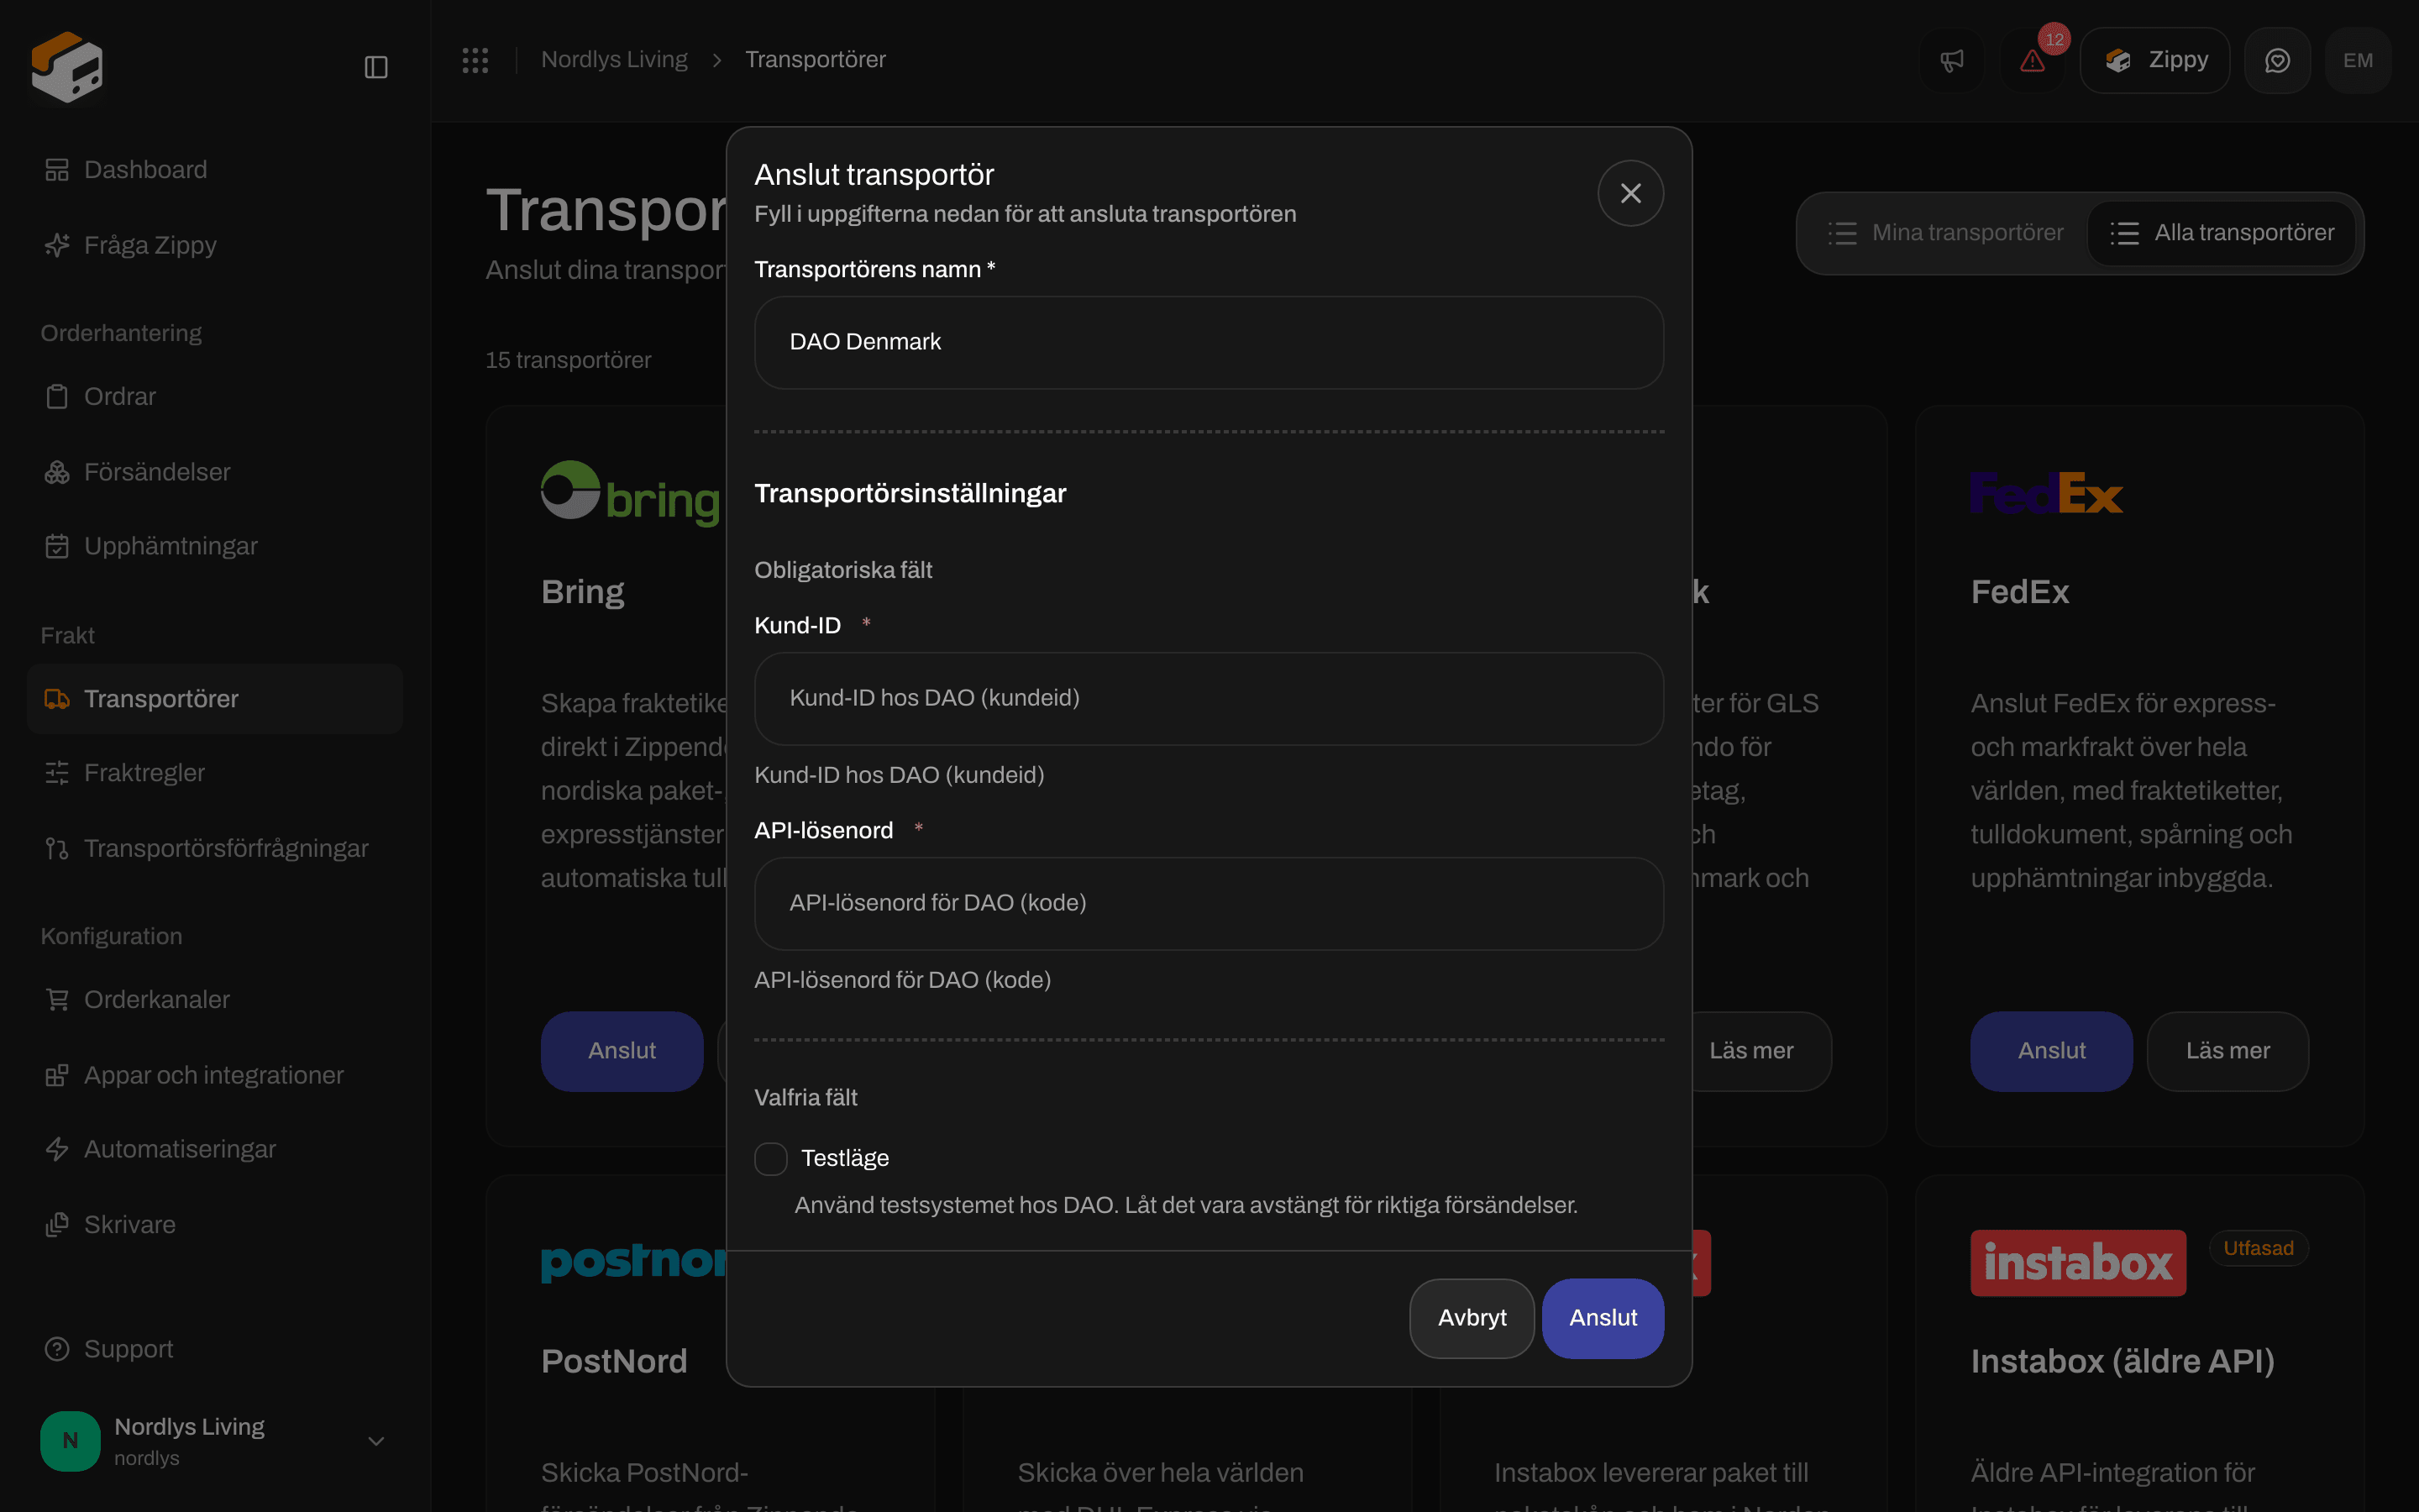Click Anslut in the dialog footer
Image resolution: width=2419 pixels, height=1512 pixels.
tap(1603, 1318)
